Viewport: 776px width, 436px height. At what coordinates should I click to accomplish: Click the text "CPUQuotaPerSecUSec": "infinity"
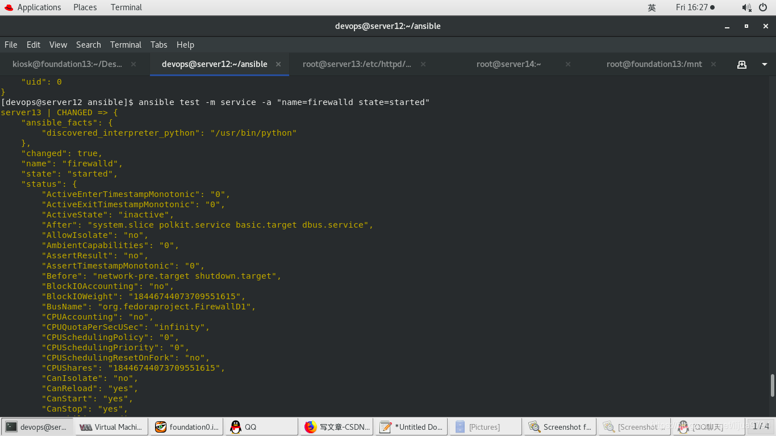coord(126,327)
